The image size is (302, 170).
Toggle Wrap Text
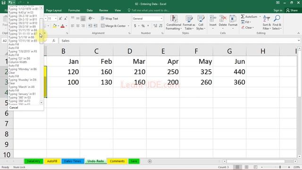tap(109, 18)
